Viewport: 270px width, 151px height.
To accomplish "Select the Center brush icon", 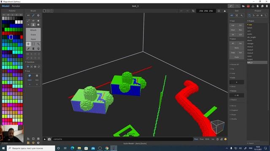I will (33, 21).
